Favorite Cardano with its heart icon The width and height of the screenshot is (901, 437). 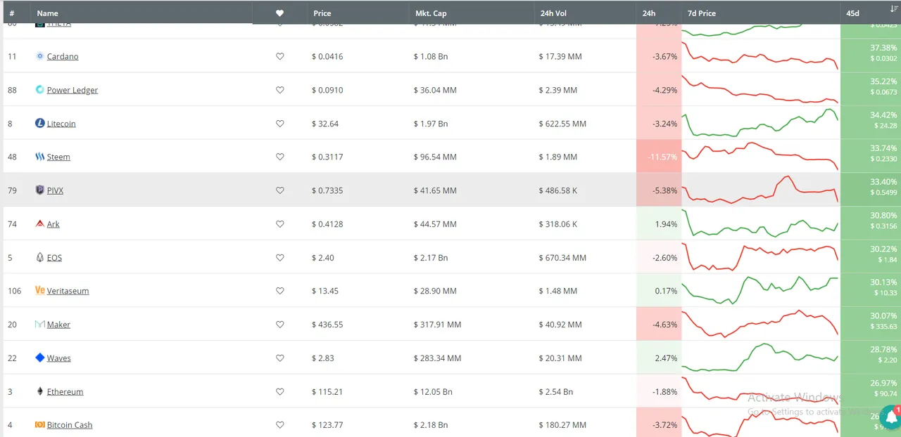coord(279,56)
